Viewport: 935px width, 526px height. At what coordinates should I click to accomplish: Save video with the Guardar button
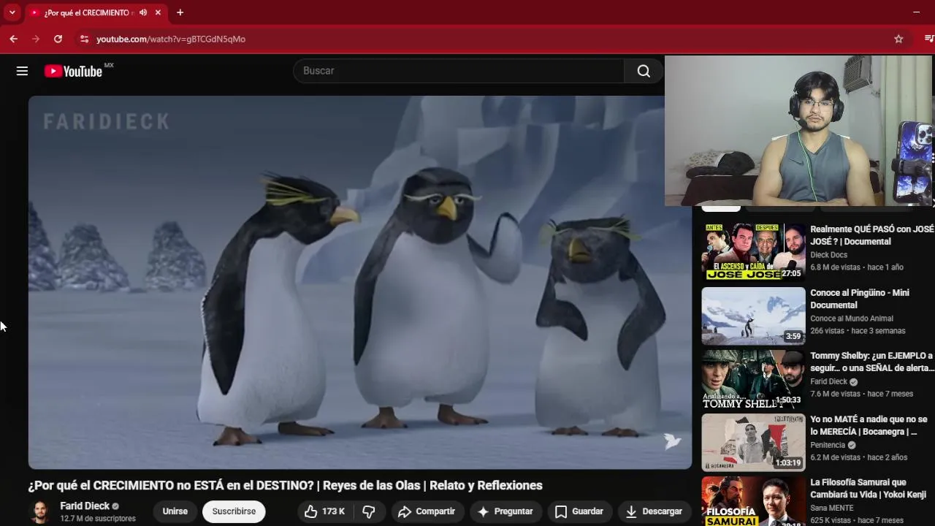[x=579, y=511]
